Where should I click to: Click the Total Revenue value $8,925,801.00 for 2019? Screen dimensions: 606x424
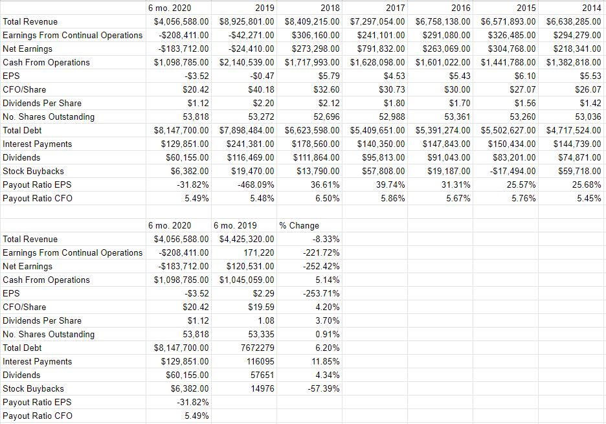tap(245, 21)
